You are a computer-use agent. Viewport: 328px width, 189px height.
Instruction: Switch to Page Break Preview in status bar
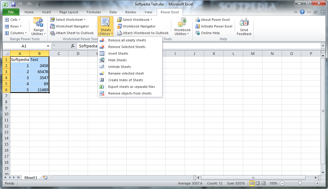(x=263, y=183)
